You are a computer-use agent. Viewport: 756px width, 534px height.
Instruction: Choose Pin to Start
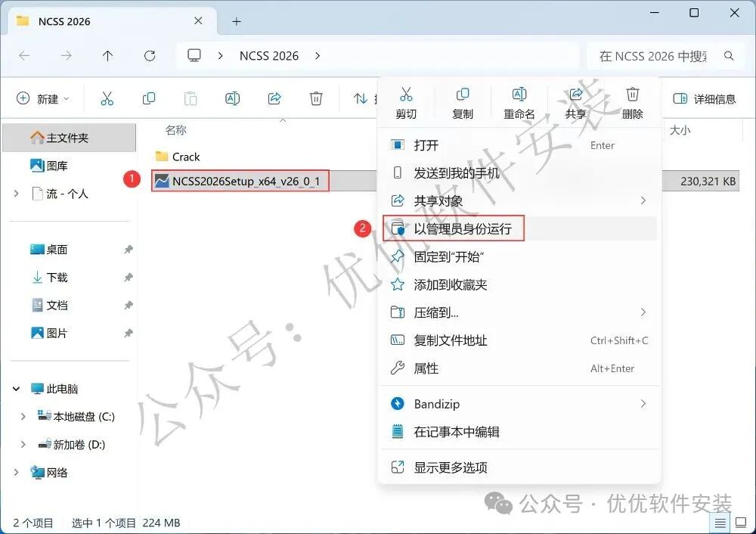[x=519, y=256]
